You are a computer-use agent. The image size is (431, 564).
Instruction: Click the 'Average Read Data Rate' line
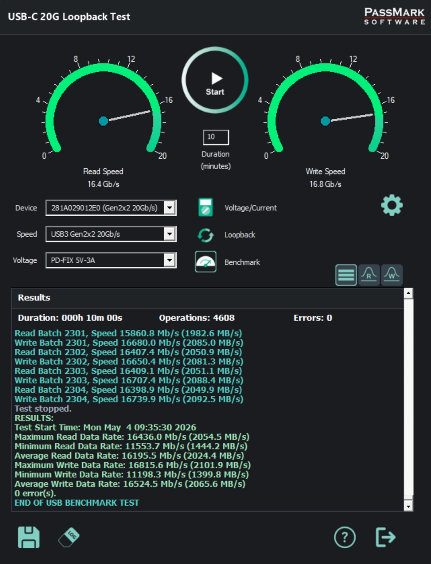click(x=129, y=456)
